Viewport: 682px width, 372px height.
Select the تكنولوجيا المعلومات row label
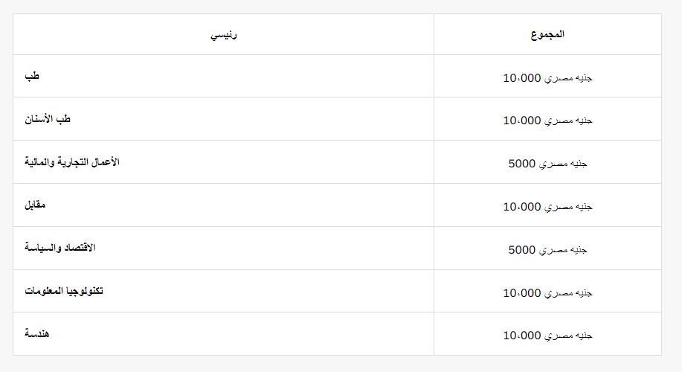pos(64,291)
